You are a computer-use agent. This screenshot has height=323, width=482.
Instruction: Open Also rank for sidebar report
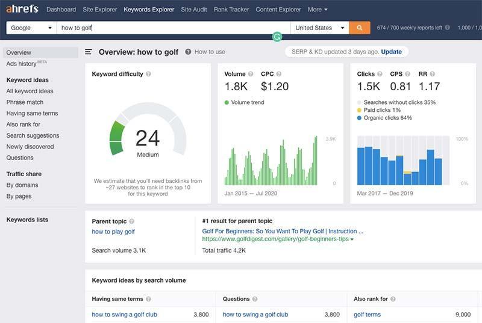(x=23, y=125)
